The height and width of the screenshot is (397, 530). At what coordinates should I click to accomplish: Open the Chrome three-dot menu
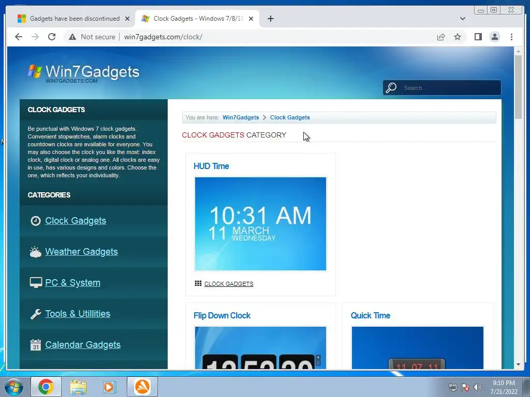(x=511, y=37)
